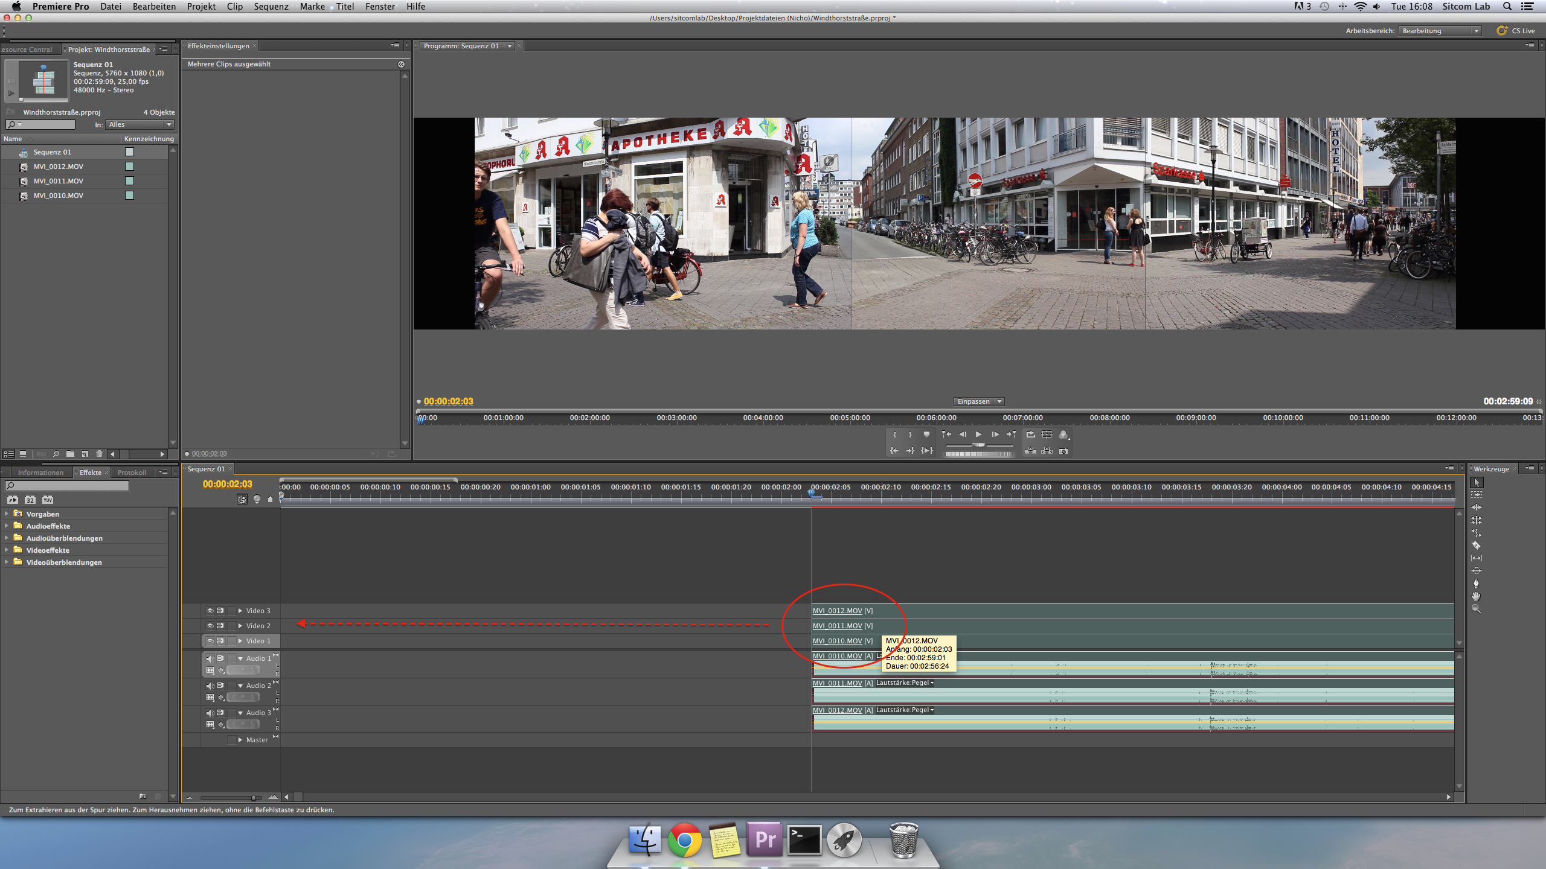Select the Razor tool
Viewport: 1546px width, 869px height.
click(1476, 545)
